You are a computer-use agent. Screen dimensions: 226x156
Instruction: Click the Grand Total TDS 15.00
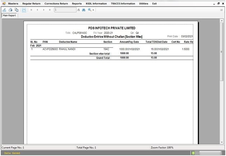[154, 58]
